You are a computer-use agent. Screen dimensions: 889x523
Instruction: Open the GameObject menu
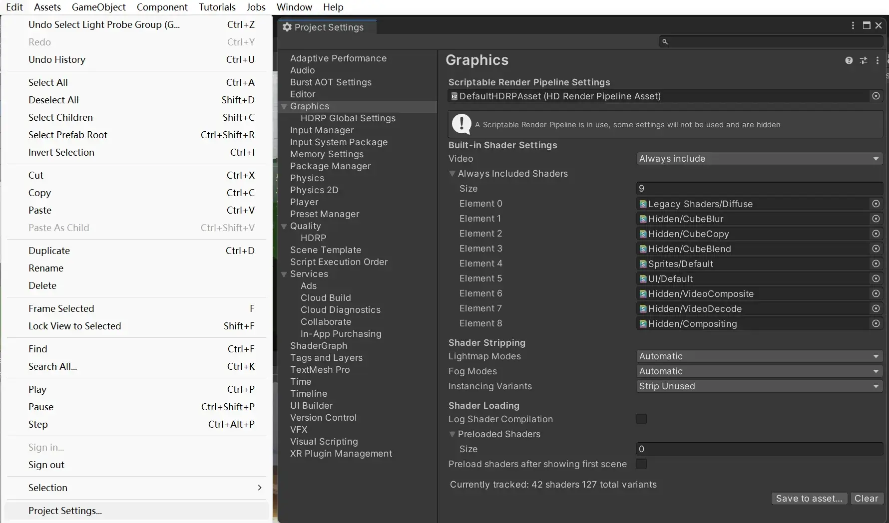pyautogui.click(x=98, y=7)
